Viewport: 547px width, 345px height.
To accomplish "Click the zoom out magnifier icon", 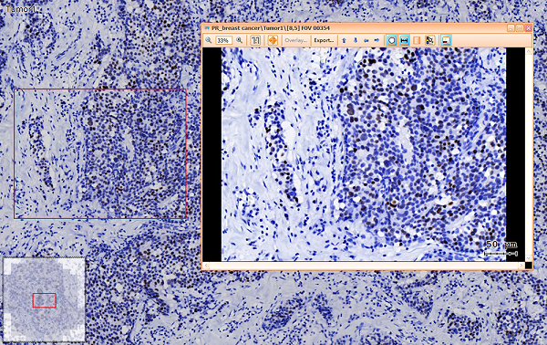I will [208, 40].
